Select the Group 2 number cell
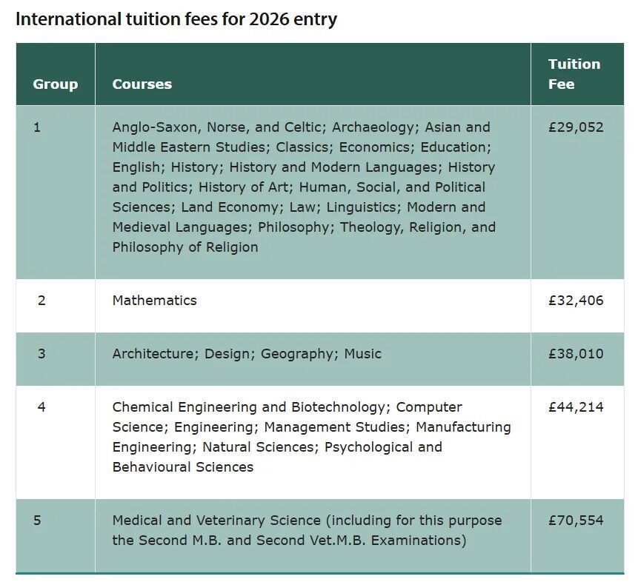The height and width of the screenshot is (582, 638). [x=41, y=301]
